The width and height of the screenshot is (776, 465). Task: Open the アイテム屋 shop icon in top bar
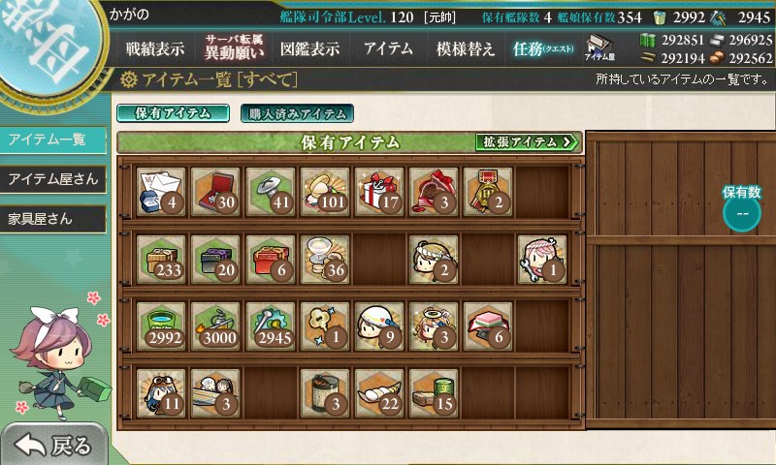[599, 47]
